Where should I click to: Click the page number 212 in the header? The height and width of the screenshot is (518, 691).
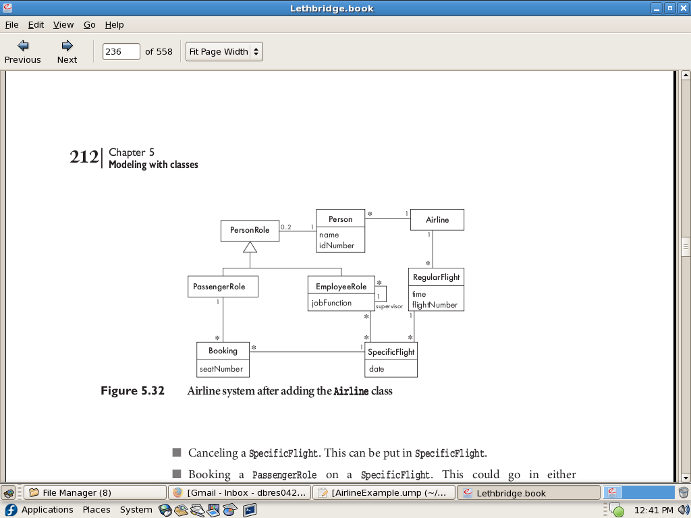[x=84, y=156]
